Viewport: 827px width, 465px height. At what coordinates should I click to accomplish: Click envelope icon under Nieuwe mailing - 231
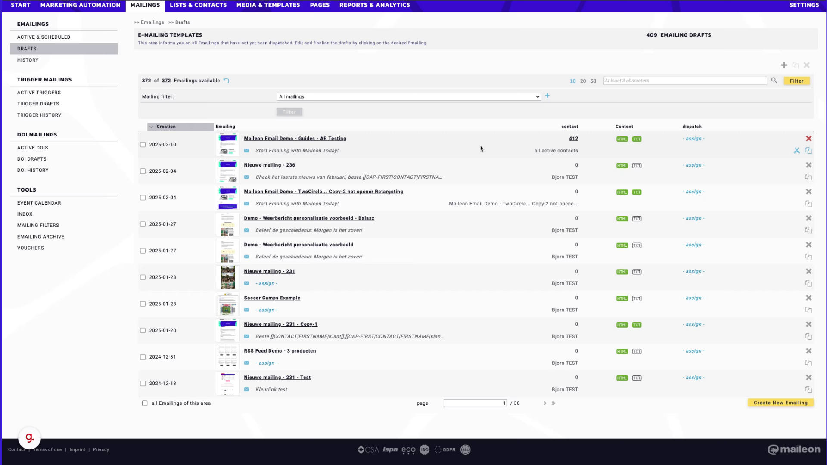point(246,283)
